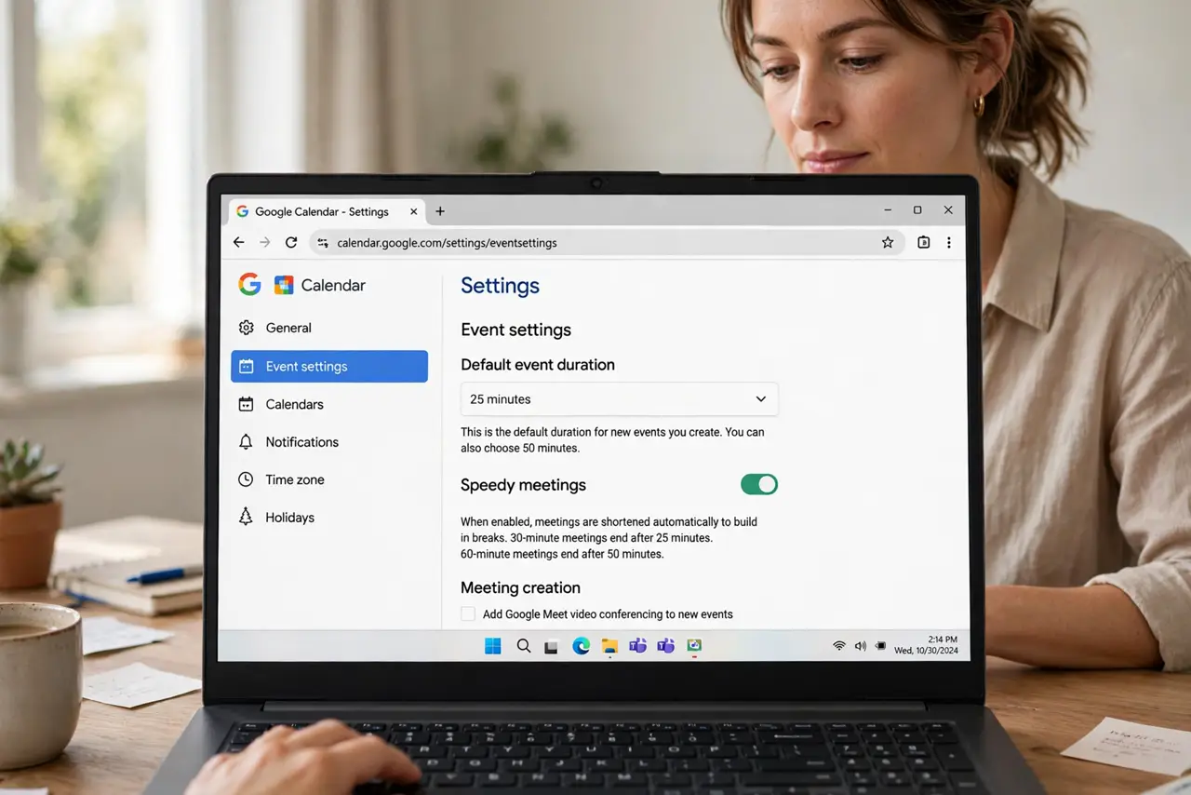1191x795 pixels.
Task: Expand the Default event duration dropdown
Action: (x=620, y=399)
